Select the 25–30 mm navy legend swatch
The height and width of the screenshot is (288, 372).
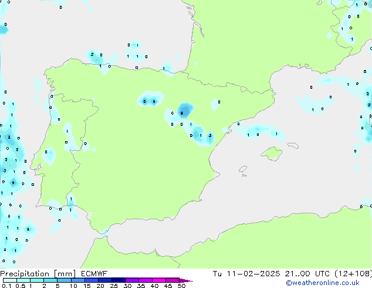[118, 280]
